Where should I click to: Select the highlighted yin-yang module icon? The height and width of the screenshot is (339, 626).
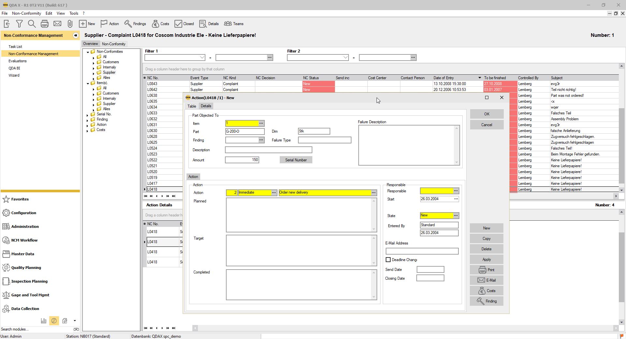point(54,321)
